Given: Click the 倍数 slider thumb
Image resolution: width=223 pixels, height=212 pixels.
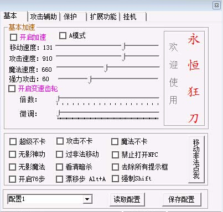Looking at the screenshot, I should [58, 99].
